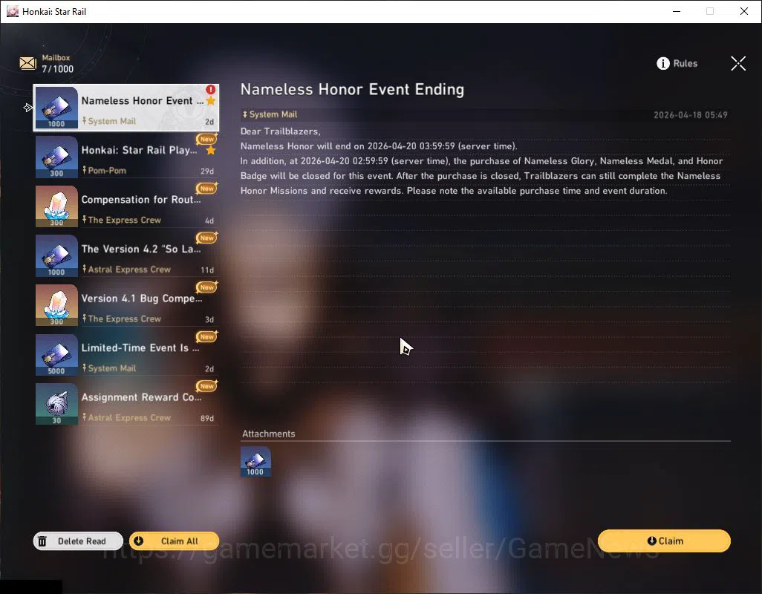The image size is (762, 594).
Task: Toggle the star on Nameless Honor Event mail
Action: pos(211,101)
